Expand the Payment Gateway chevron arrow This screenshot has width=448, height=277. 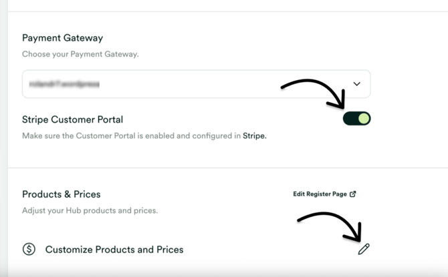point(356,84)
